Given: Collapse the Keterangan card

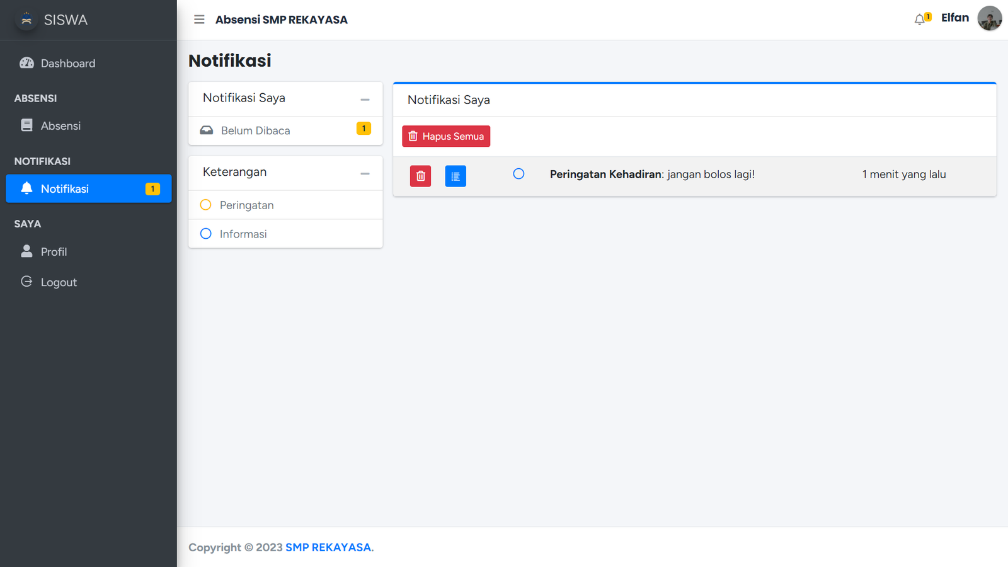Looking at the screenshot, I should pyautogui.click(x=365, y=173).
